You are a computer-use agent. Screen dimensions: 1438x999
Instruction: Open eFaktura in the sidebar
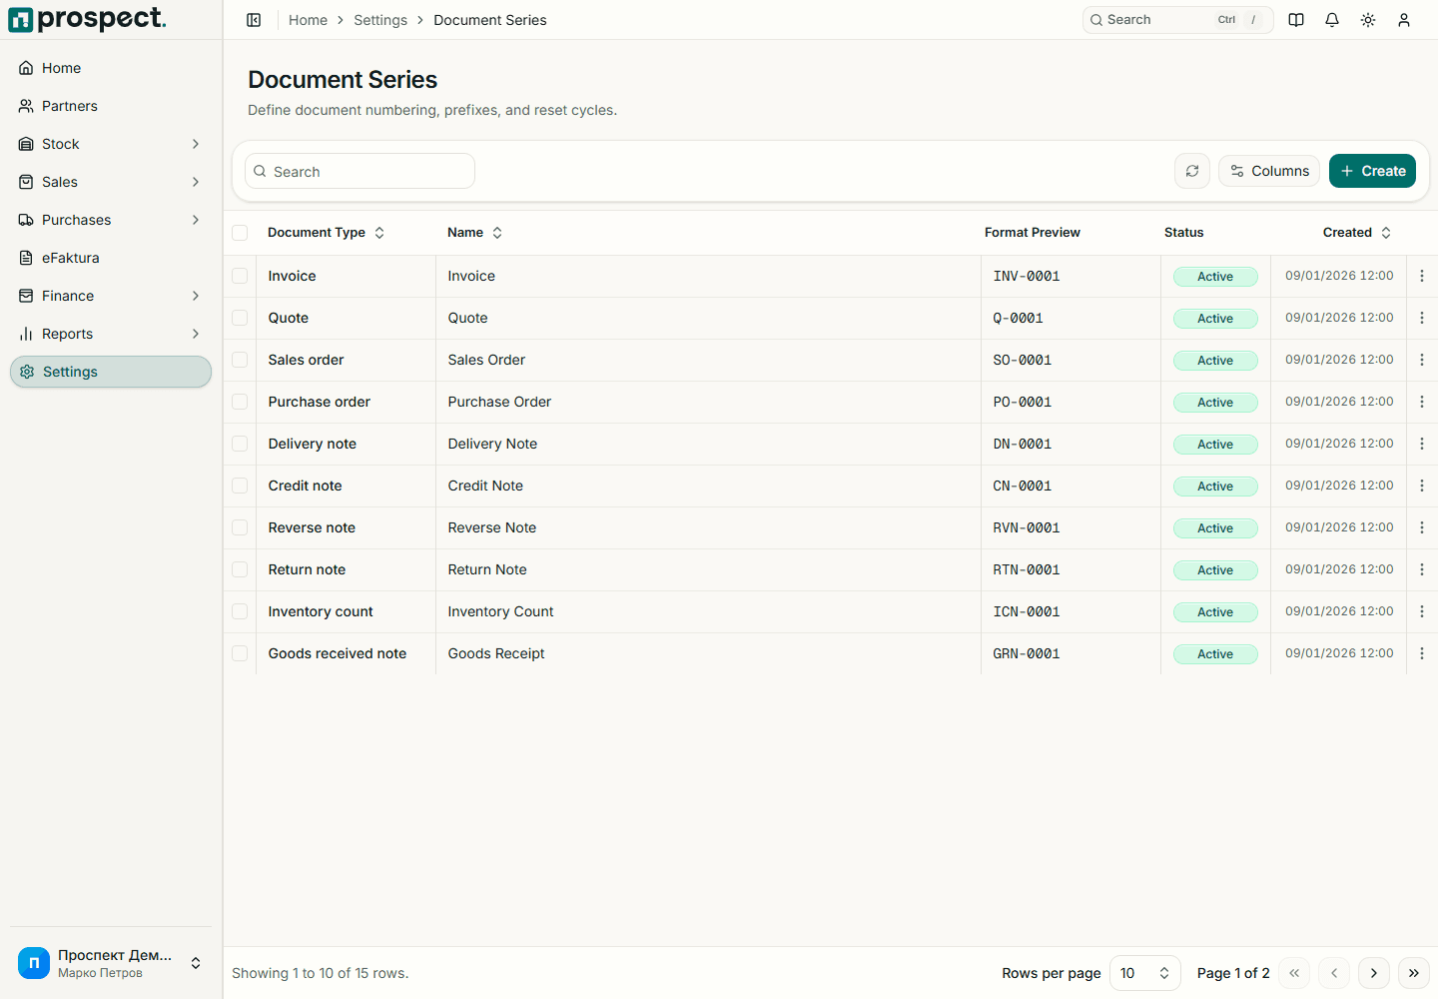pyautogui.click(x=110, y=258)
